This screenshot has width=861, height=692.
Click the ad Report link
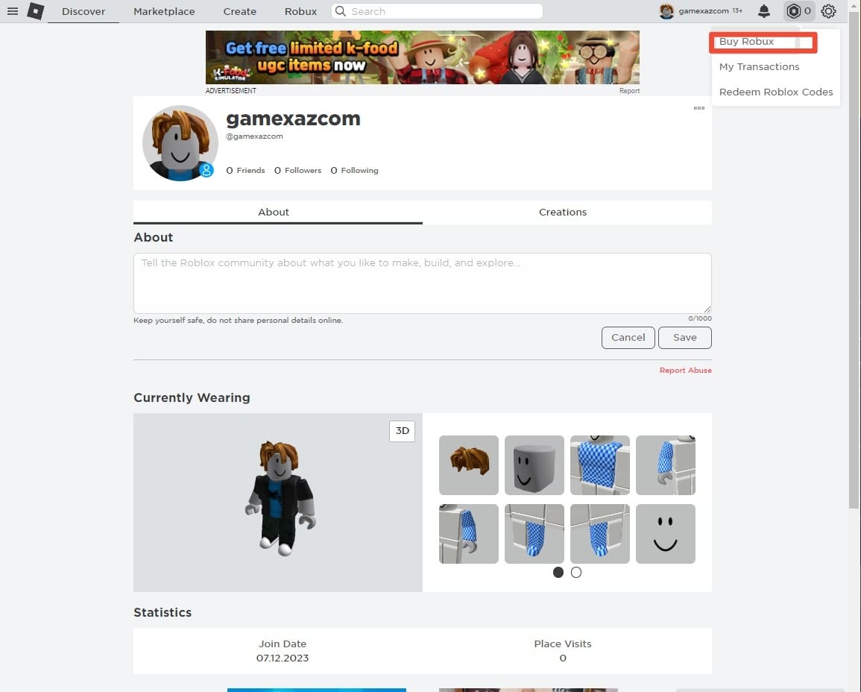tap(629, 91)
